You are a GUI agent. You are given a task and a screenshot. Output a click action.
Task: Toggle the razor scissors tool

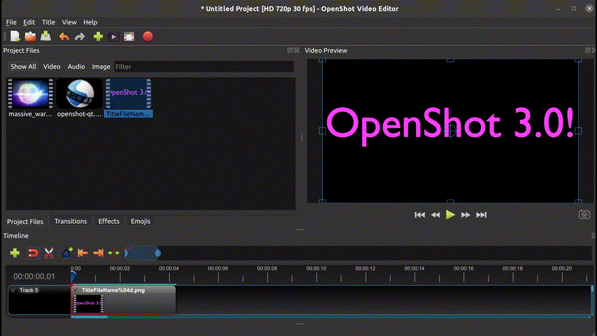click(x=49, y=253)
